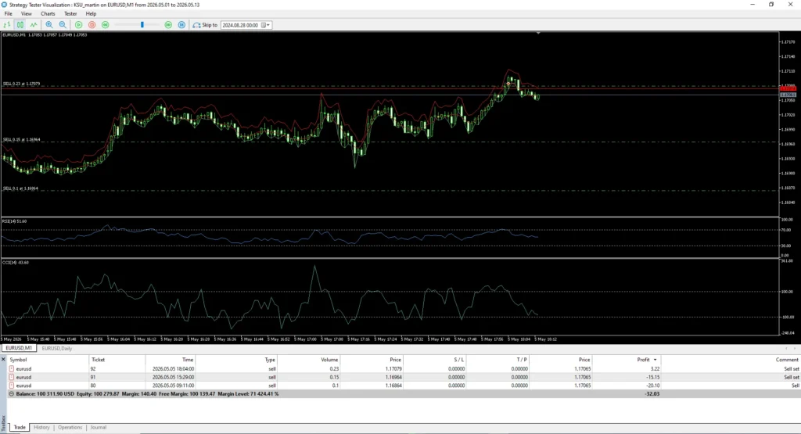Close the Toolbox panel with X

tap(3, 360)
